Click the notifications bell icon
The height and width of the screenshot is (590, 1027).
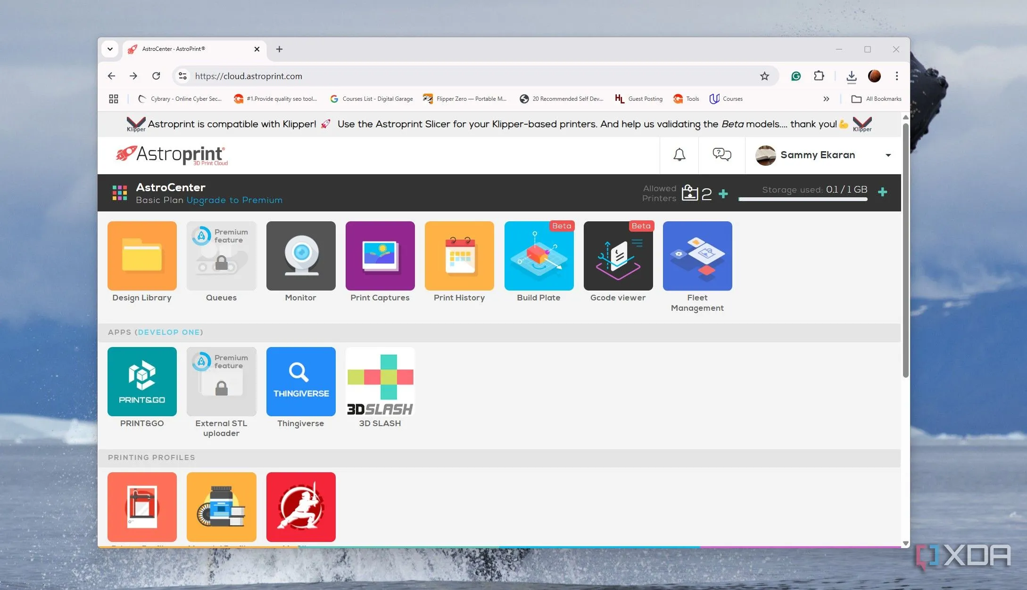click(x=679, y=155)
